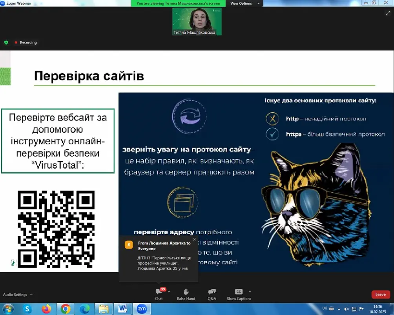Click the cat with sunglasses illustration

(317, 205)
